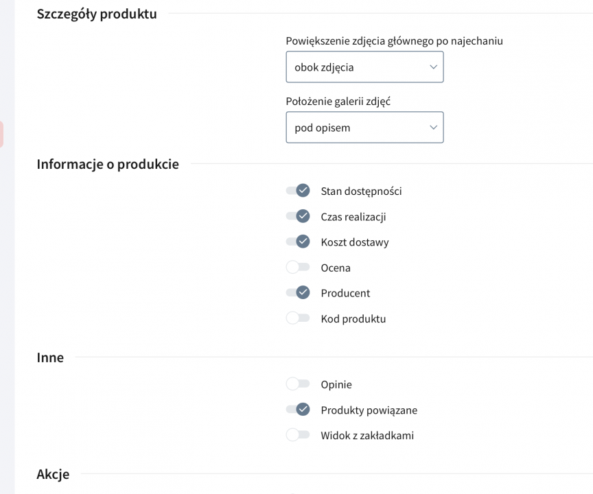This screenshot has width=593, height=494.
Task: Disable the Stan dostępności toggle
Action: (x=298, y=191)
